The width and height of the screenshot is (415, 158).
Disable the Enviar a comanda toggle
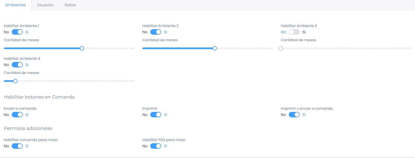tap(17, 115)
